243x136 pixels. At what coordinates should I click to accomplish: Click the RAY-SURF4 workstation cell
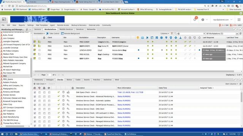(84, 59)
